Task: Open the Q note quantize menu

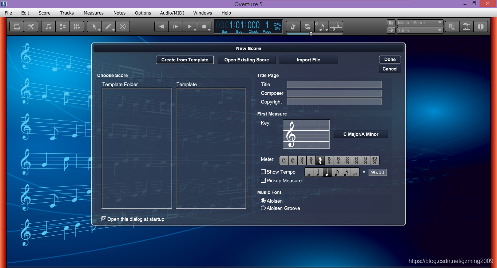Action: click(321, 27)
